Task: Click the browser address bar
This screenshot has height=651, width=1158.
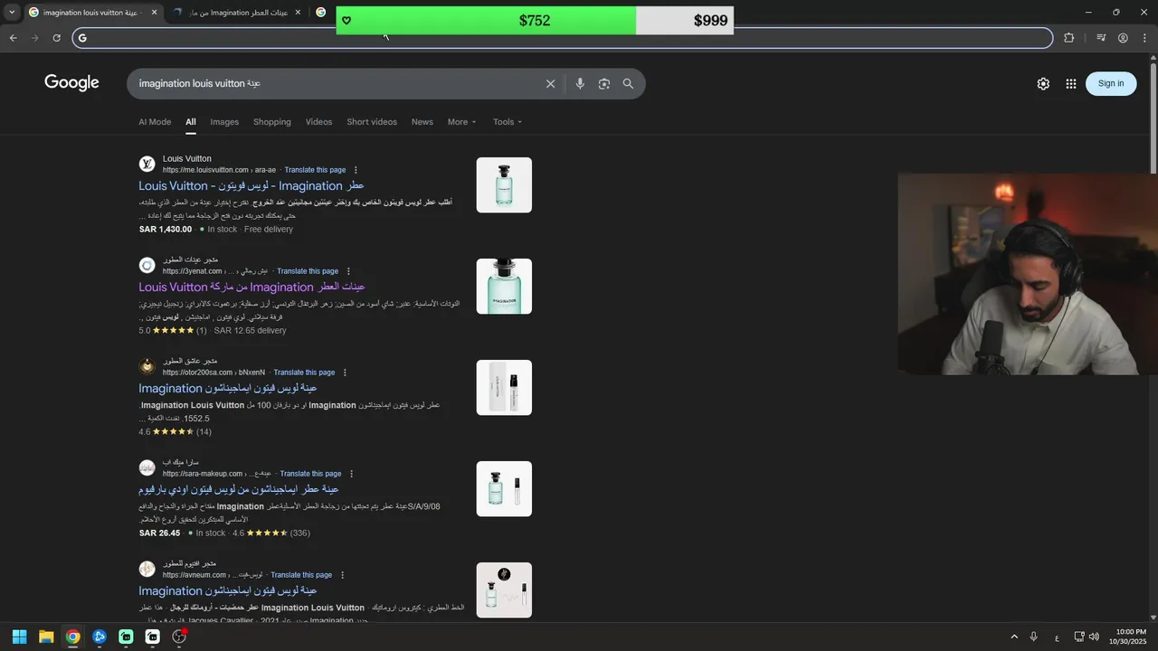Action: pos(563,38)
